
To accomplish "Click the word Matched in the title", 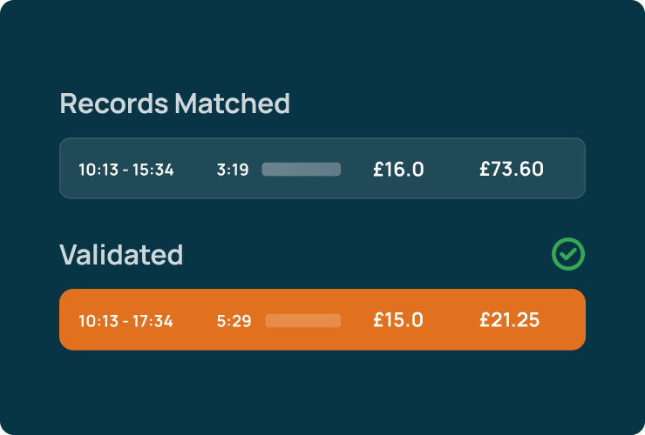I will pyautogui.click(x=233, y=104).
